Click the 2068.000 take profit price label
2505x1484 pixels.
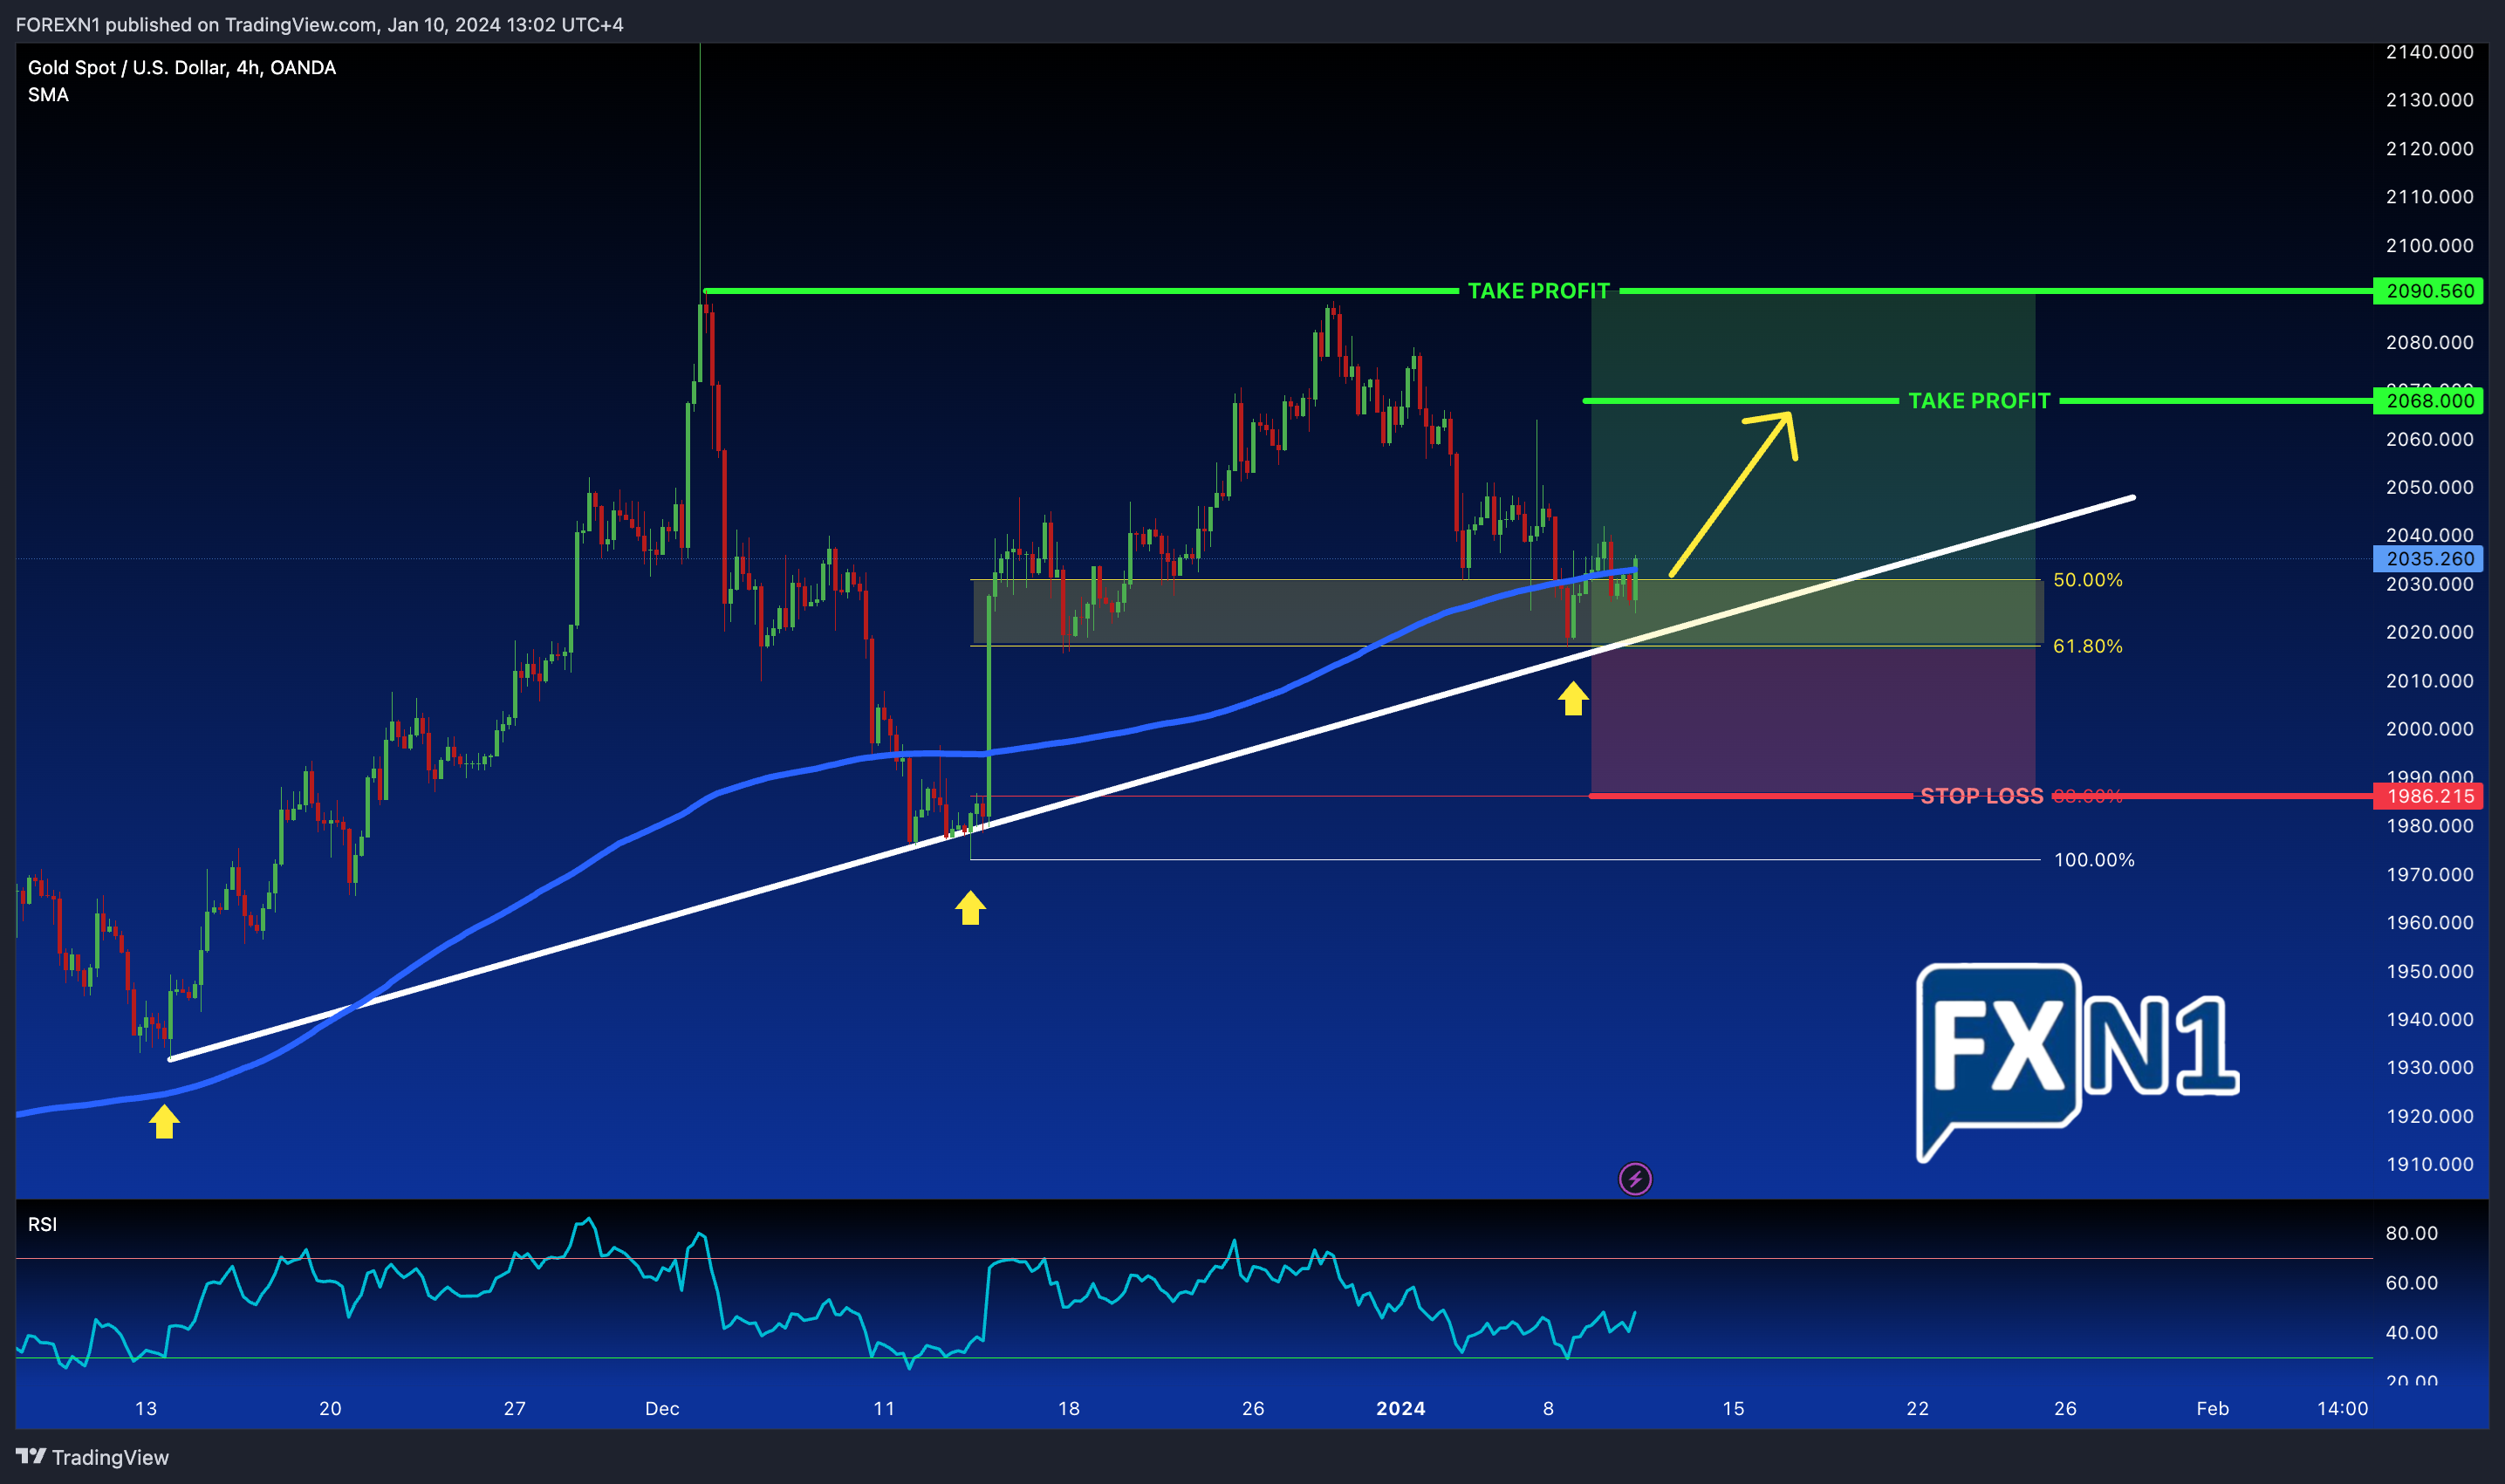point(2429,401)
